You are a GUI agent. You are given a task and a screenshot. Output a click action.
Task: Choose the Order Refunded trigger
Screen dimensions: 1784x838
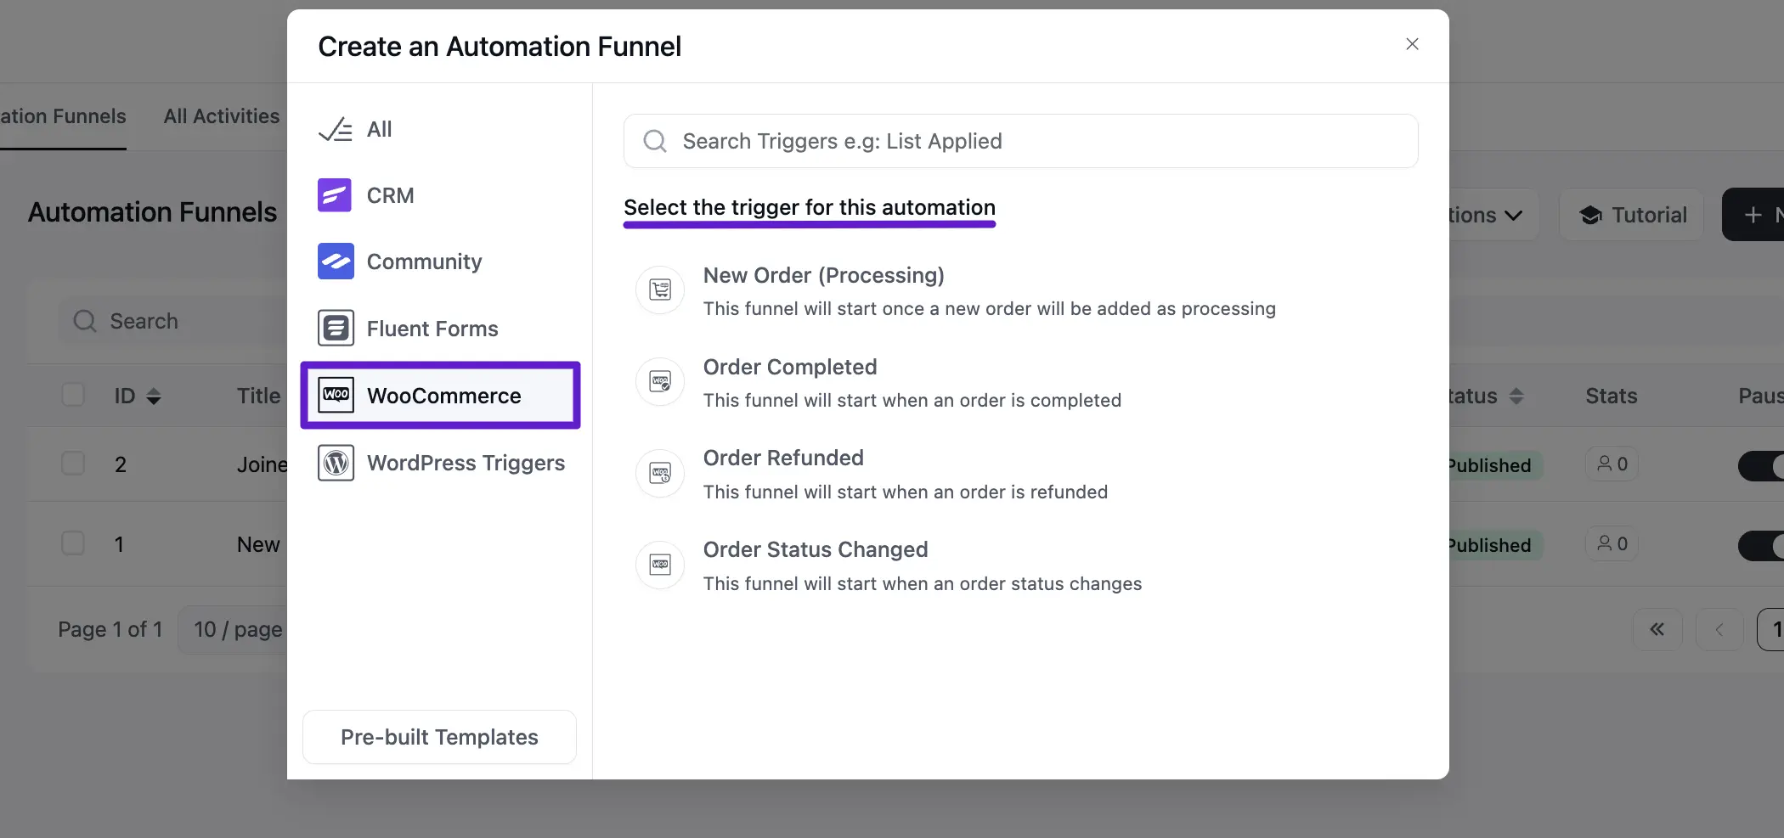[x=1019, y=474]
